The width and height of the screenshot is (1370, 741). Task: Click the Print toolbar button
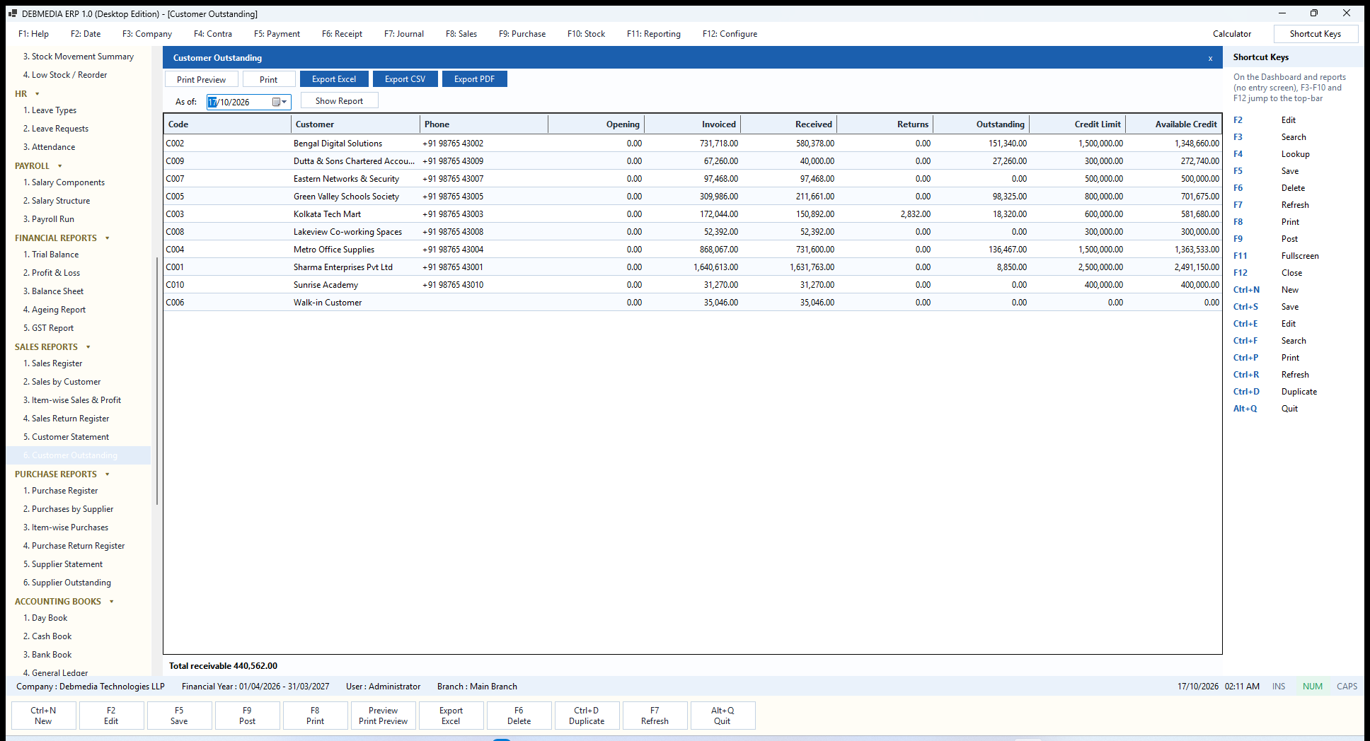coord(269,79)
